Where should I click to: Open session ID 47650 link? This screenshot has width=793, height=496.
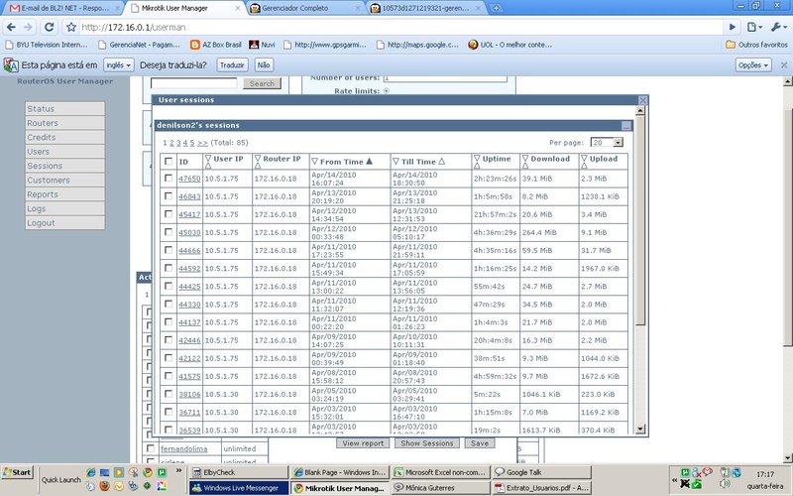pos(189,179)
